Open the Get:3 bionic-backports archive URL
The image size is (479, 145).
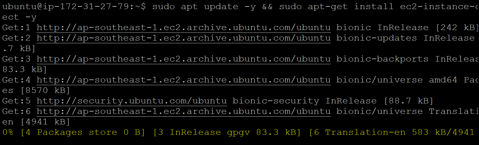[x=184, y=59]
